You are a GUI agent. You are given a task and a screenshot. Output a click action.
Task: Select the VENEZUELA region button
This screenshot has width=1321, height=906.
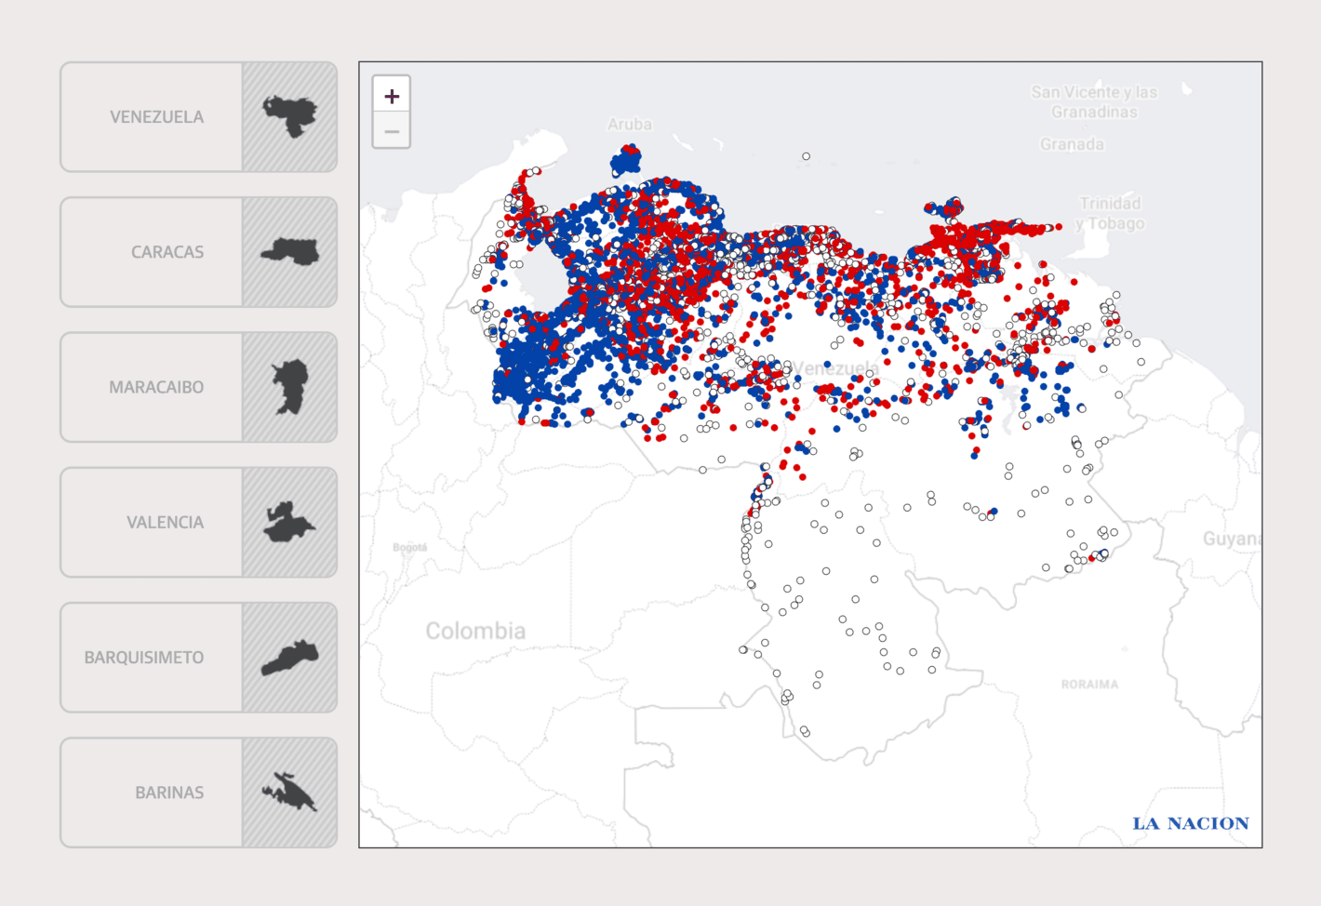[x=198, y=117]
